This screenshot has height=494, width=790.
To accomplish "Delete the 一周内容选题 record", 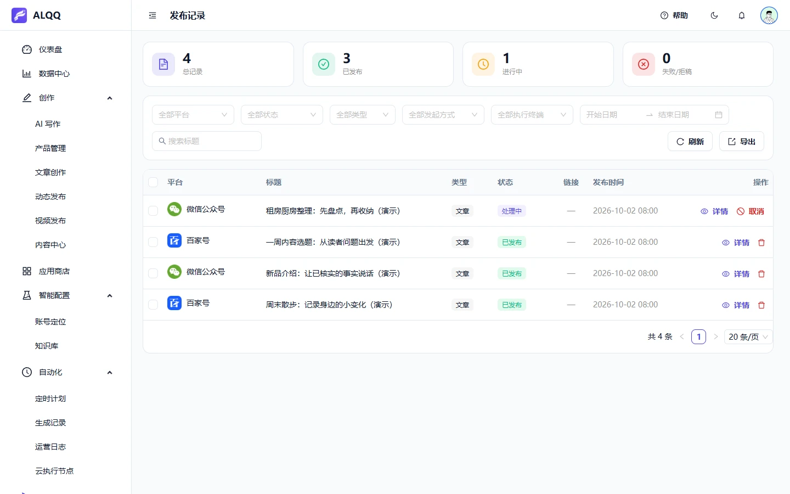I will coord(761,243).
